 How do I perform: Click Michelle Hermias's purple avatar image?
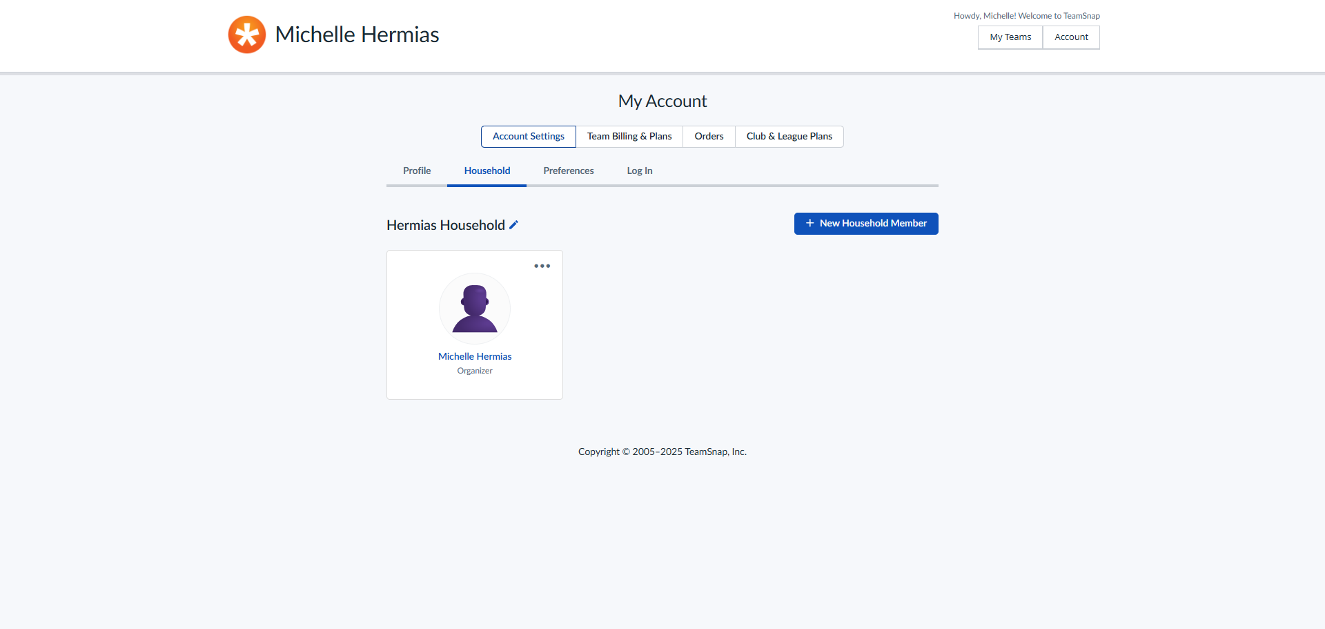(x=475, y=309)
